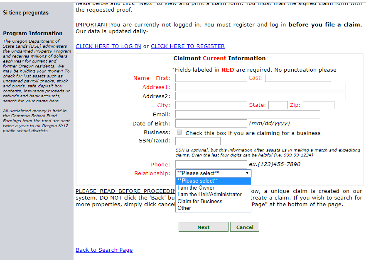The height and width of the screenshot is (260, 366).
Task: Click the State input field
Action: coord(278,105)
